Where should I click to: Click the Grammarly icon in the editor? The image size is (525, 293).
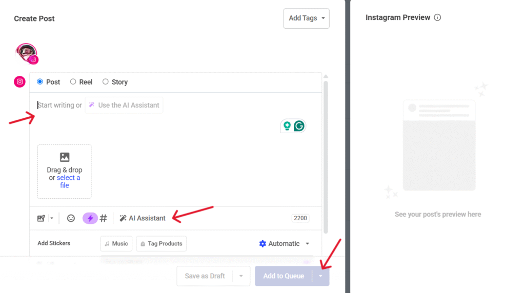(298, 125)
